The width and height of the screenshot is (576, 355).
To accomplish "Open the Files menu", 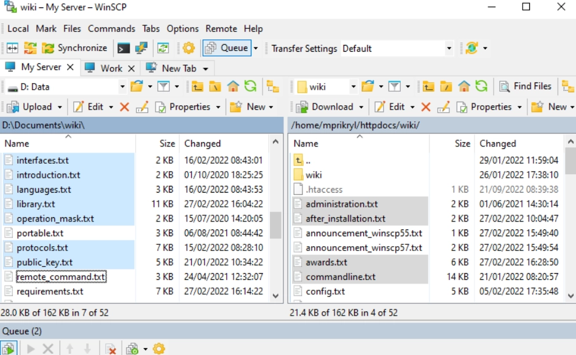I will click(x=72, y=29).
